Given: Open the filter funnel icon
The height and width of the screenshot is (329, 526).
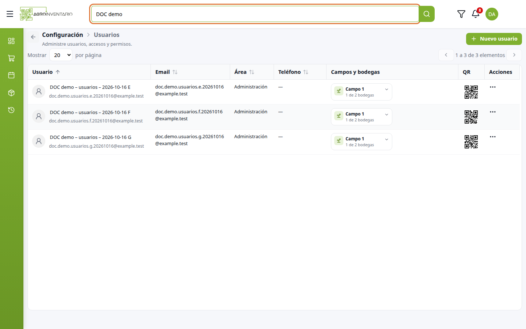Looking at the screenshot, I should 461,14.
